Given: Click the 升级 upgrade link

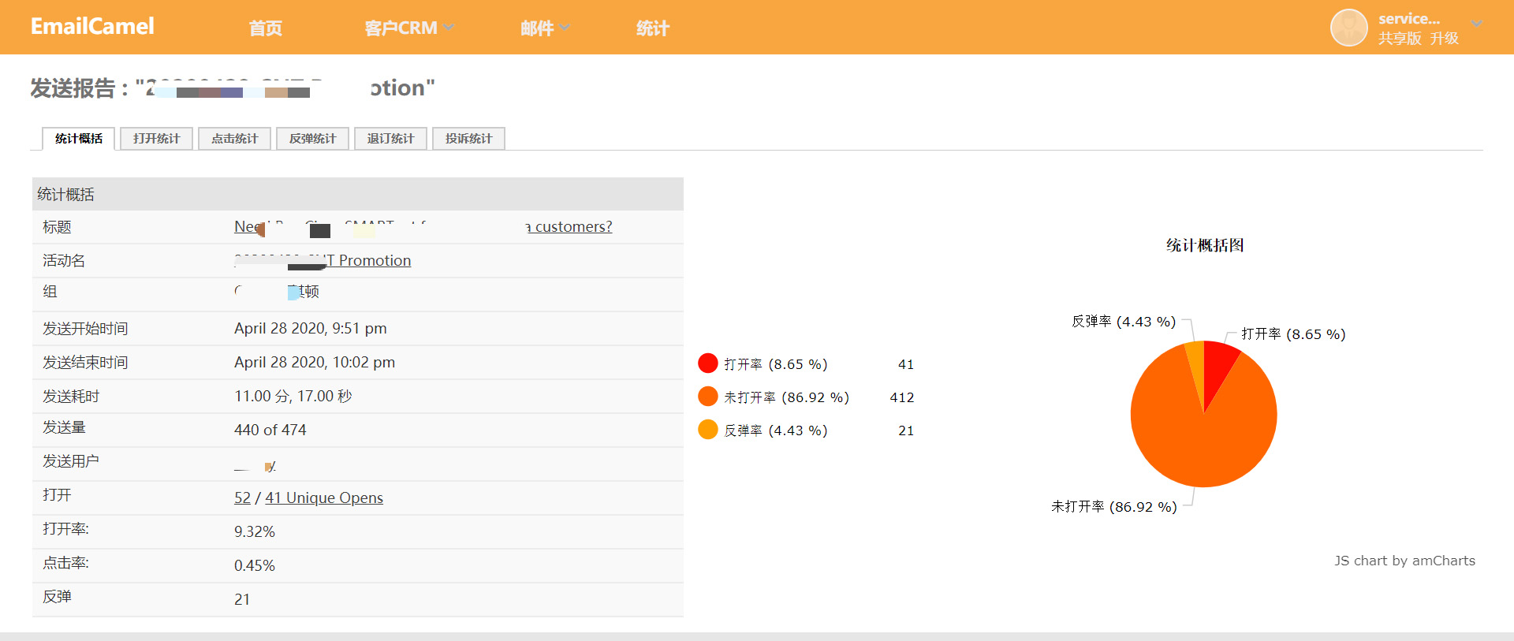Looking at the screenshot, I should pos(1445,38).
